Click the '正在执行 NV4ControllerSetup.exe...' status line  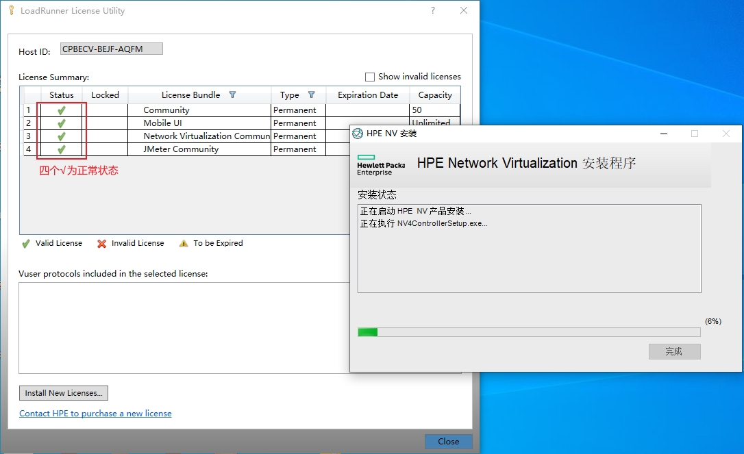coord(423,223)
